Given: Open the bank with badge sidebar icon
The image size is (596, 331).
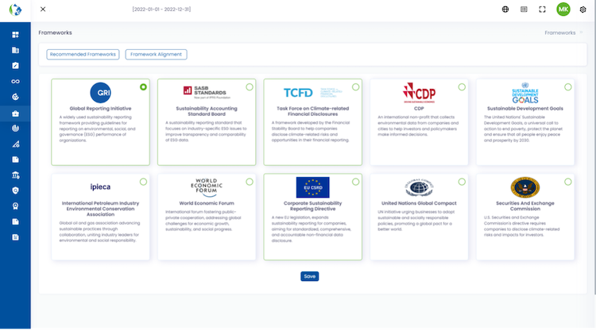Looking at the screenshot, I should [x=15, y=175].
